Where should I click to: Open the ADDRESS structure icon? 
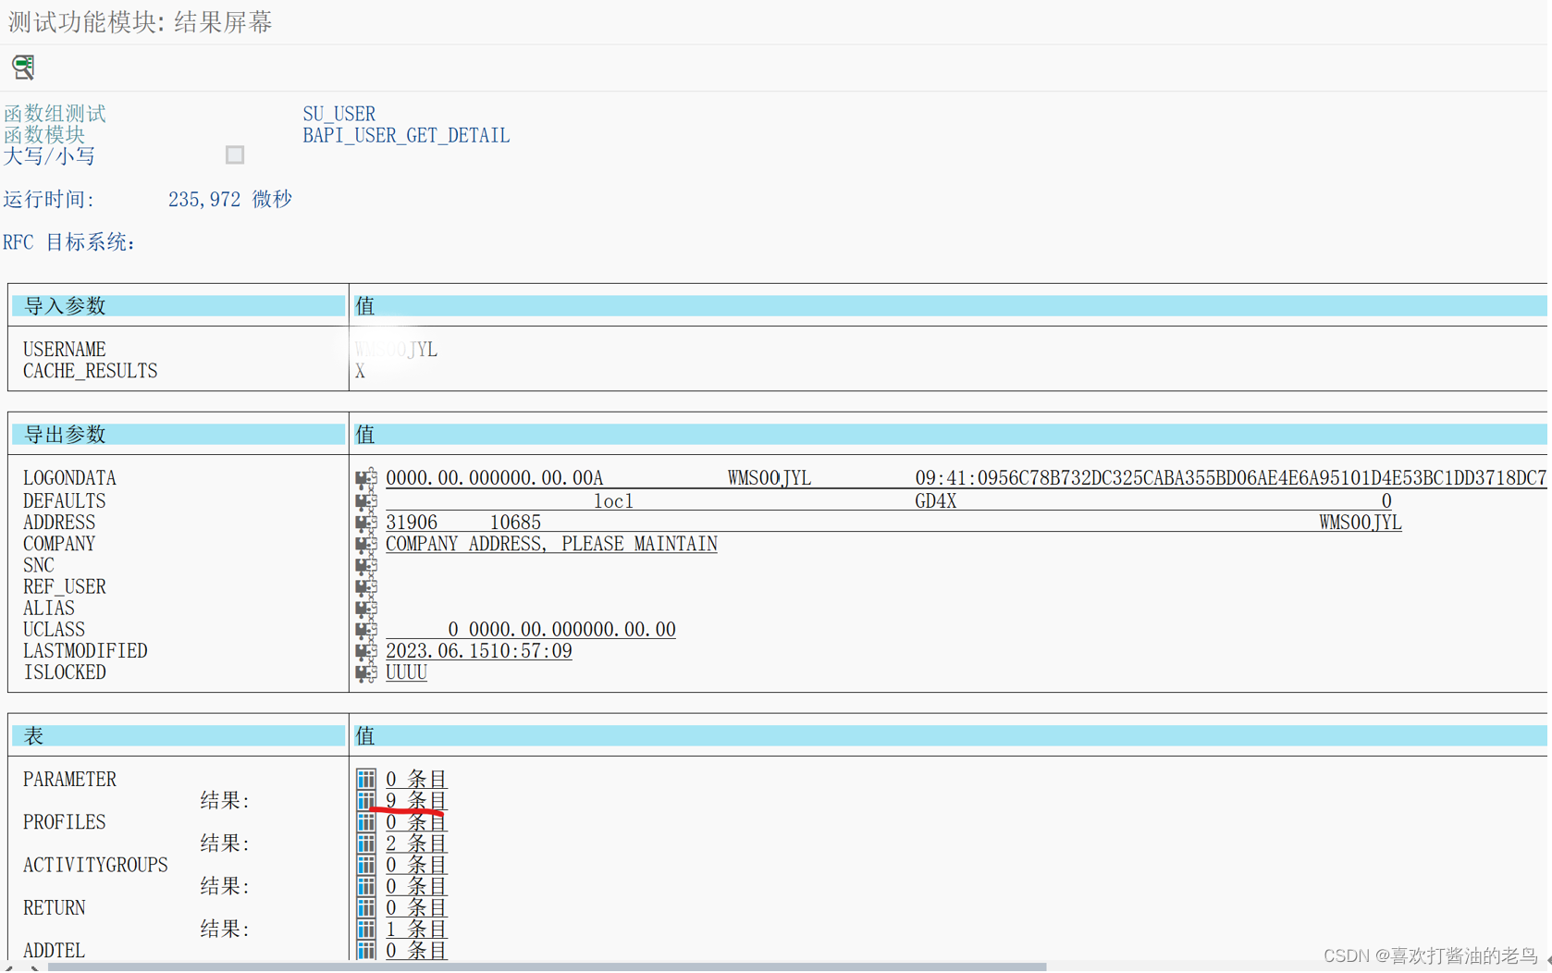tap(366, 523)
